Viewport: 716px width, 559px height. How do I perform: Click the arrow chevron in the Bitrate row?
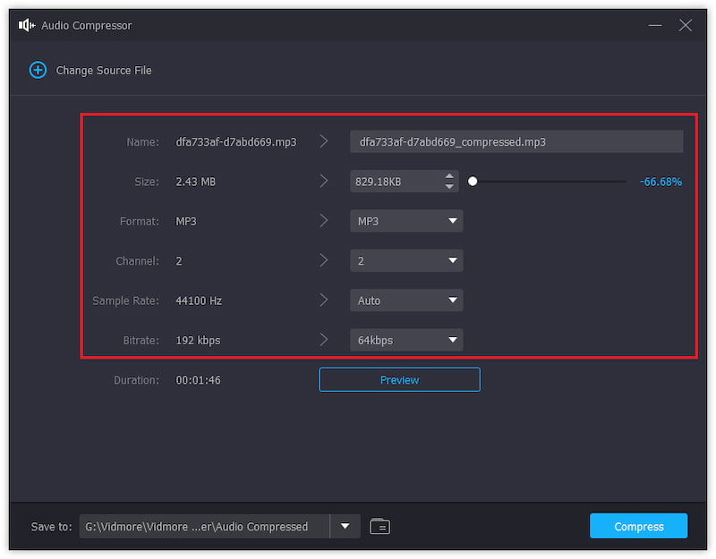324,340
